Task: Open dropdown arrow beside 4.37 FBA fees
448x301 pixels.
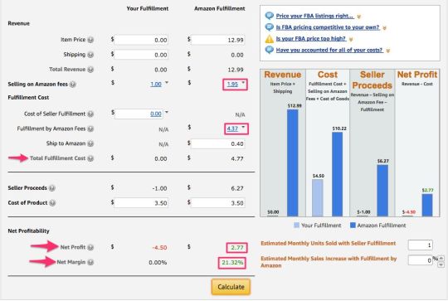Action: click(x=243, y=127)
